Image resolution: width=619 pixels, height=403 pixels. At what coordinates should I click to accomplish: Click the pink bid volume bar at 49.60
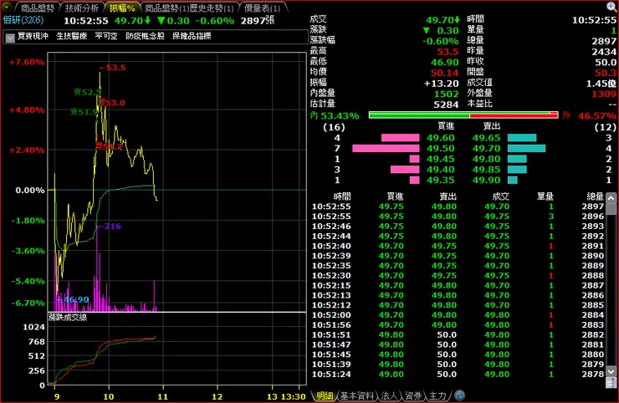[x=401, y=138]
